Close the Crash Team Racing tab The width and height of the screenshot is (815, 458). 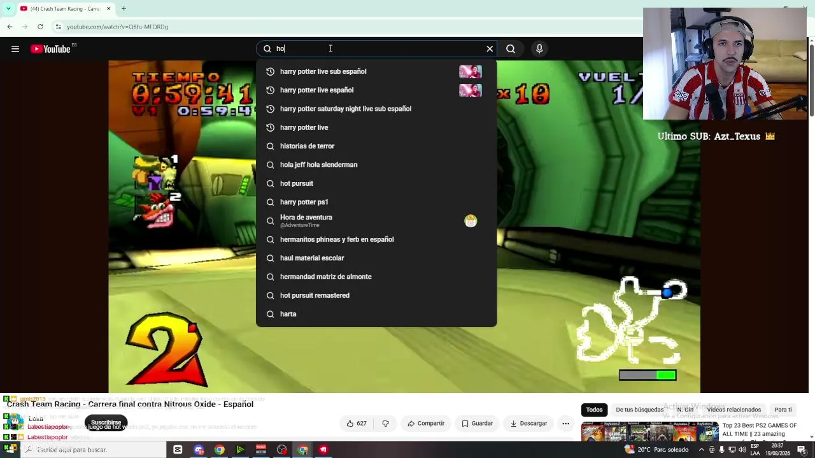(108, 9)
